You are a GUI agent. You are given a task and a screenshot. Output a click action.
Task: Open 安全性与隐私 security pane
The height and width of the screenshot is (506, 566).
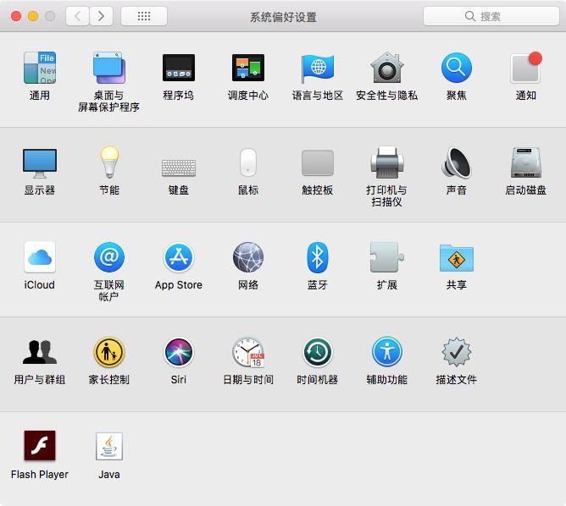tap(386, 68)
